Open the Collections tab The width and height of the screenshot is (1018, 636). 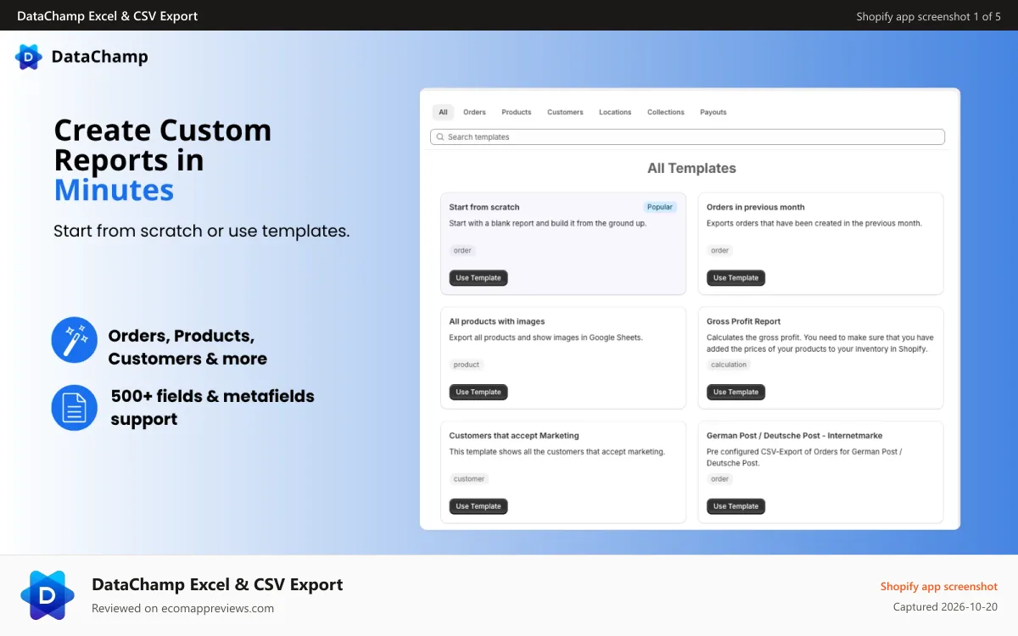click(665, 112)
